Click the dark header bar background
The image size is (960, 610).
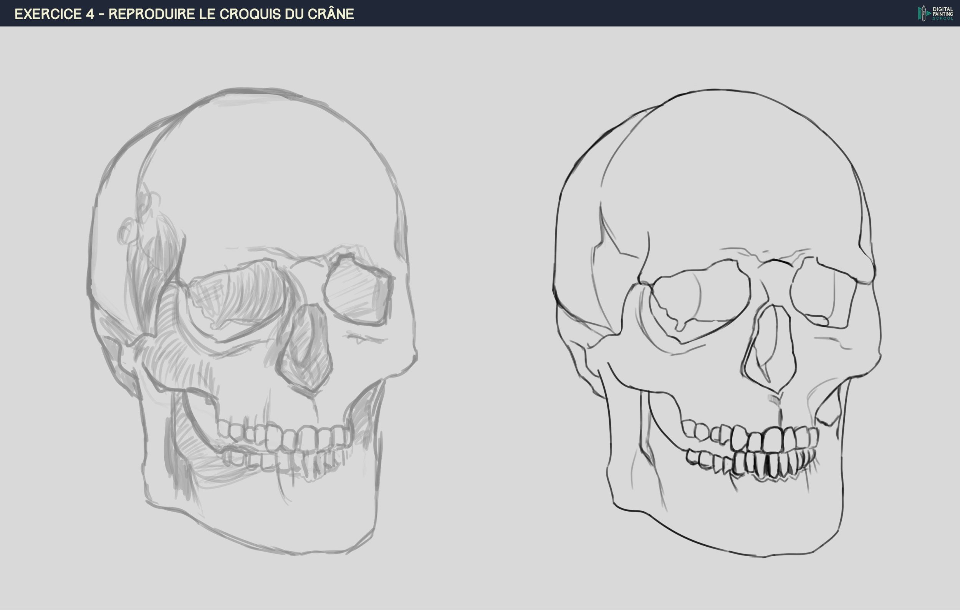pyautogui.click(x=598, y=13)
